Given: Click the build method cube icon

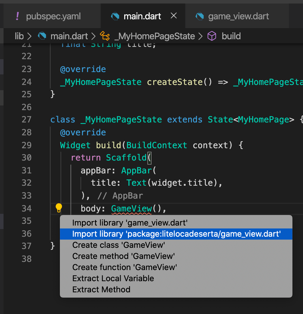Looking at the screenshot, I should coord(212,36).
